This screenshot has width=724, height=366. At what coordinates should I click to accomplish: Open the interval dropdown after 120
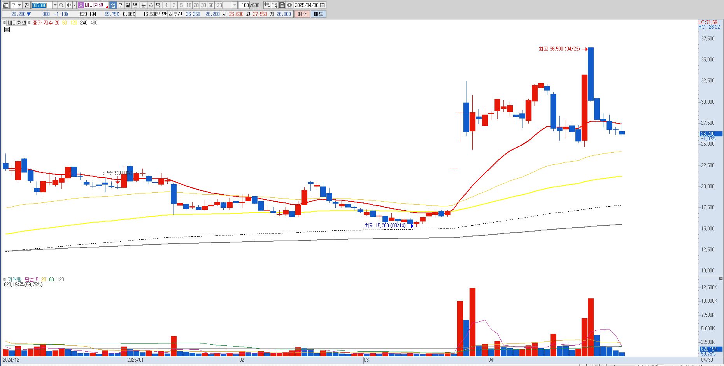tap(235, 5)
